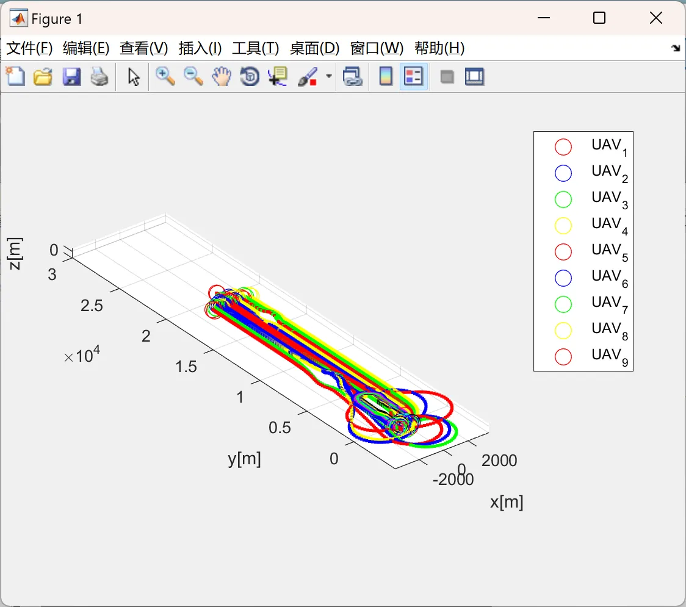Open the brush color dropdown arrow
686x607 pixels.
click(328, 77)
